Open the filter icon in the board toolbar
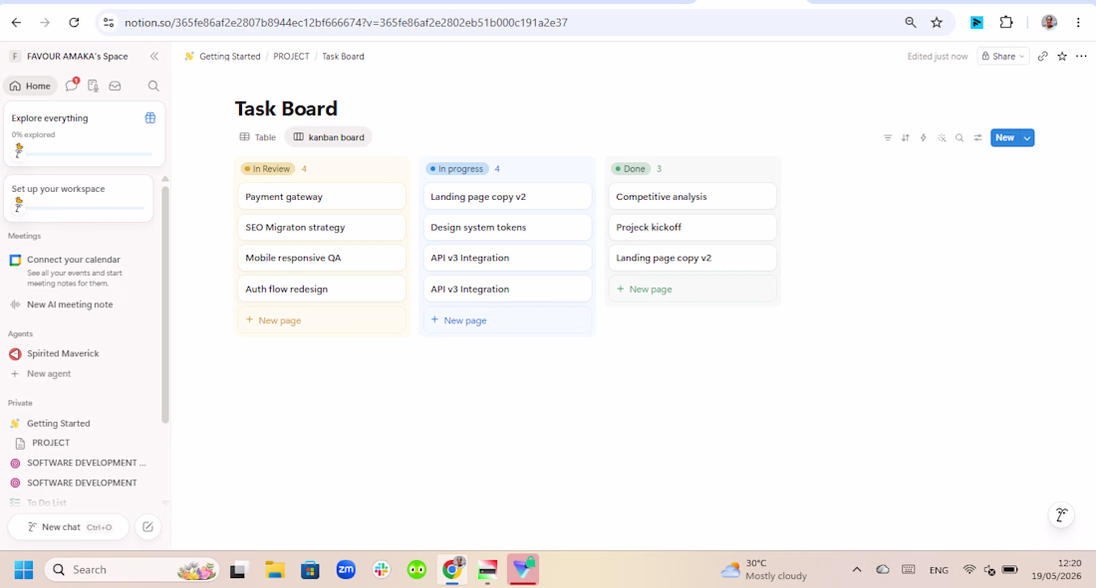The image size is (1096, 588). coord(888,137)
